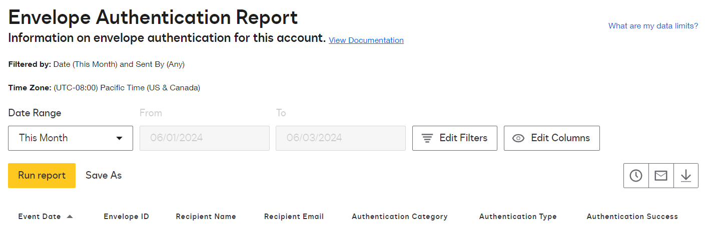Download the report via arrow icon
Viewport: 705px width, 227px height.
pos(686,176)
